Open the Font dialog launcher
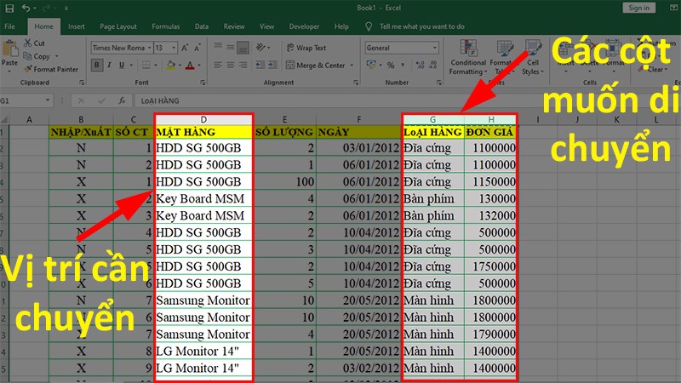This screenshot has height=383, width=681. (203, 83)
